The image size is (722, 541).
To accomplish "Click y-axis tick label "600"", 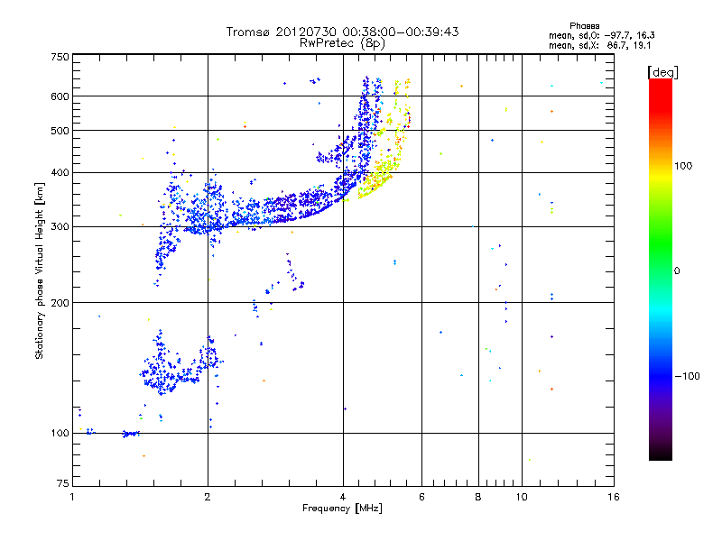I will pos(60,96).
